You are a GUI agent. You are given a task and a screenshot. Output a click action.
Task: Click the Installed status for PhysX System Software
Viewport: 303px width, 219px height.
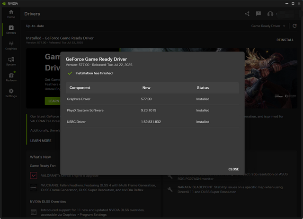pyautogui.click(x=203, y=110)
